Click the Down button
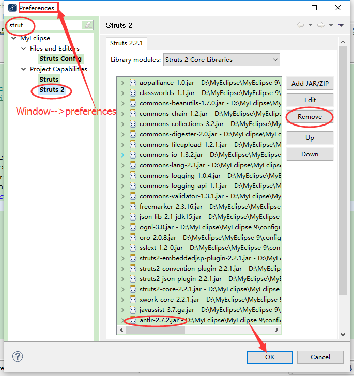Image resolution: width=354 pixels, height=376 pixels. coord(310,154)
